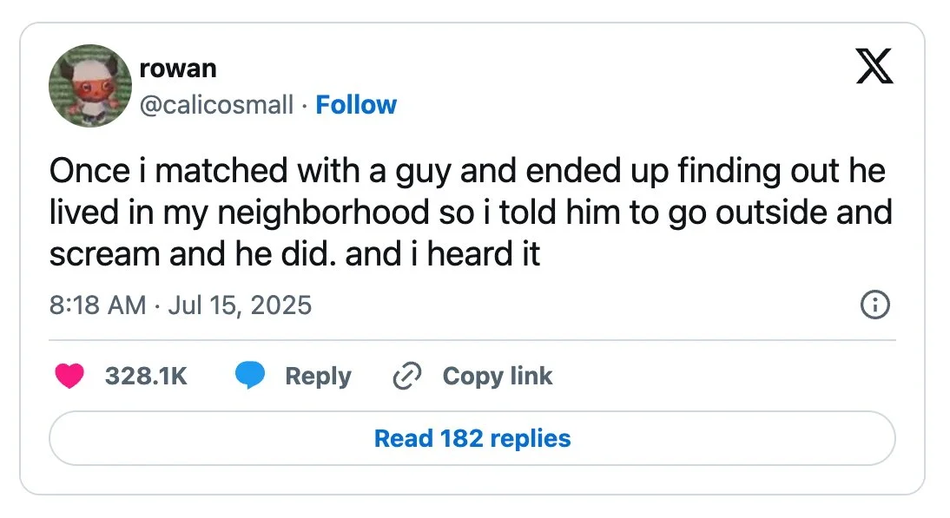Click the display name "rowan"
Viewport: 950px width, 518px height.
click(177, 69)
